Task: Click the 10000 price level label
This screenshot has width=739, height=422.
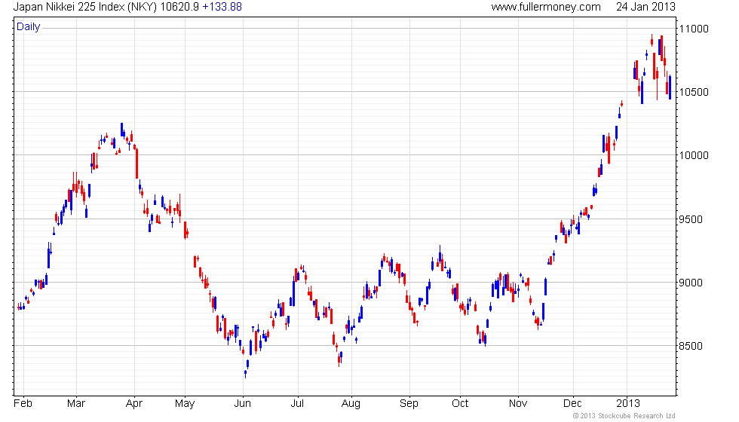Action: click(x=694, y=155)
